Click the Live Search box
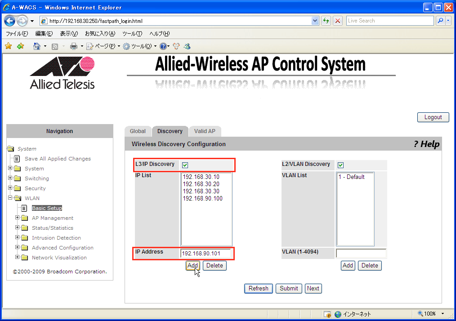456x321 pixels. pyautogui.click(x=390, y=21)
